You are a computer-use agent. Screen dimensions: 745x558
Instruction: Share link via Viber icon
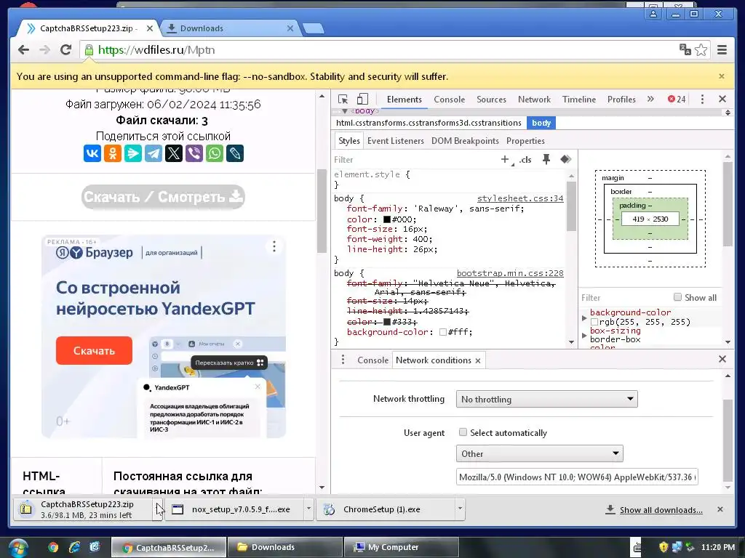click(x=194, y=153)
